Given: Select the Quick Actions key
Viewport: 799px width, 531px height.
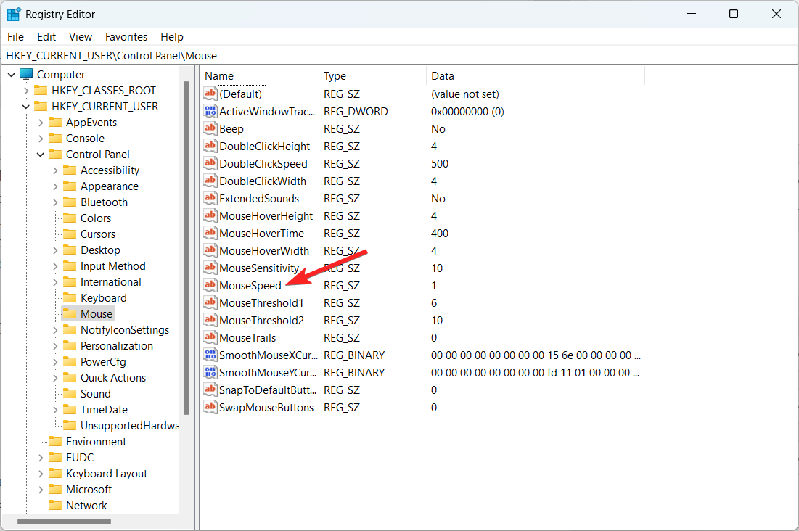Looking at the screenshot, I should (113, 378).
